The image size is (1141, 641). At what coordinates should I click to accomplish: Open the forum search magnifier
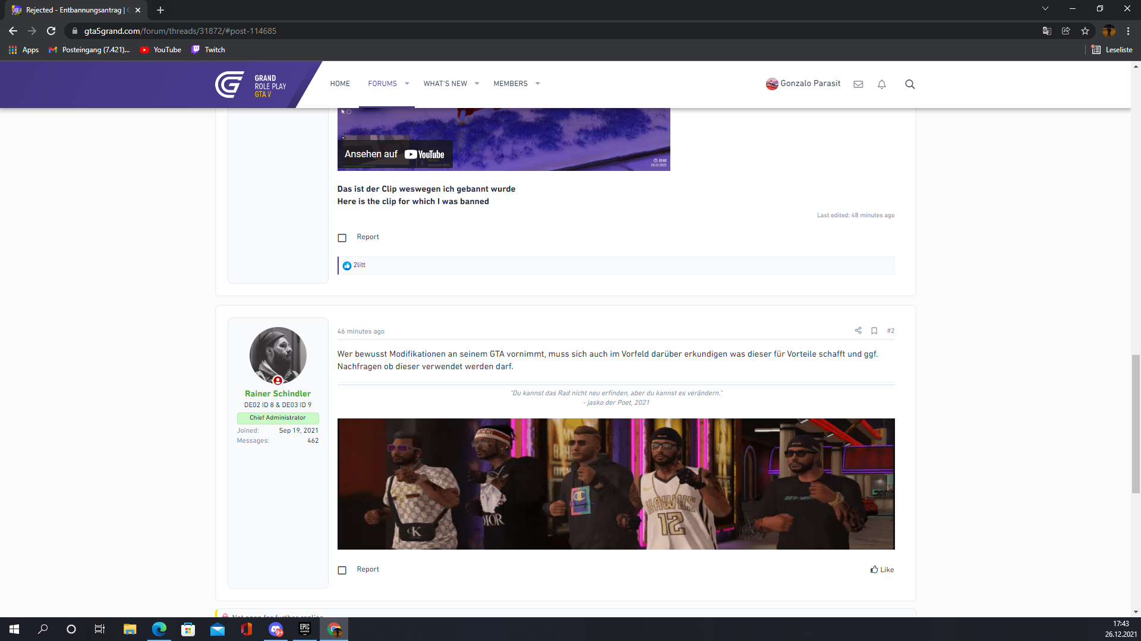click(x=910, y=84)
